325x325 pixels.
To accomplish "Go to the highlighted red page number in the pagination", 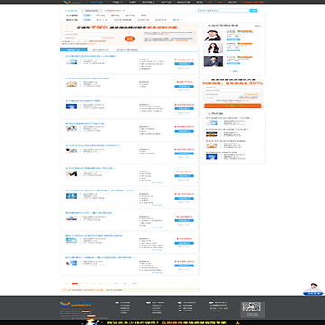I will tap(75, 283).
